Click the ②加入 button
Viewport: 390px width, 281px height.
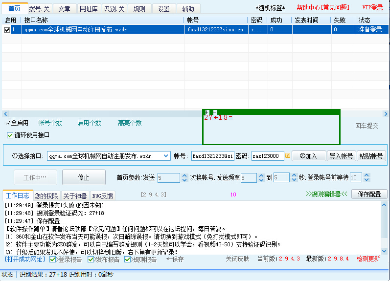pos(309,156)
